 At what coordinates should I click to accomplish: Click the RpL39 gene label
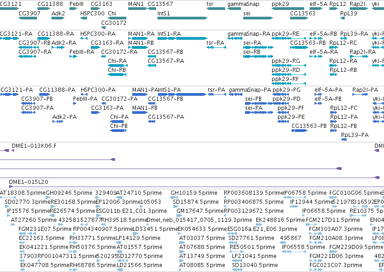coord(349,14)
